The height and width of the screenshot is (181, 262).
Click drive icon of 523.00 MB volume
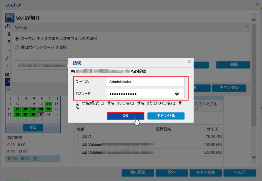click(x=85, y=152)
